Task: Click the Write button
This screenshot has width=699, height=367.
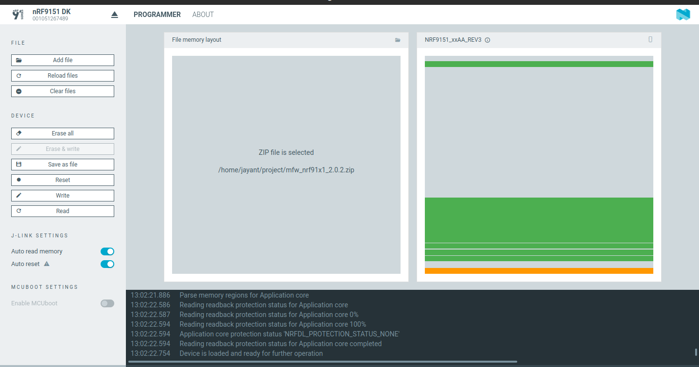Action: click(x=63, y=196)
